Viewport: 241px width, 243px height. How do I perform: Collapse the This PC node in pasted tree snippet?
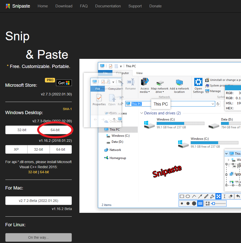coord(227,153)
